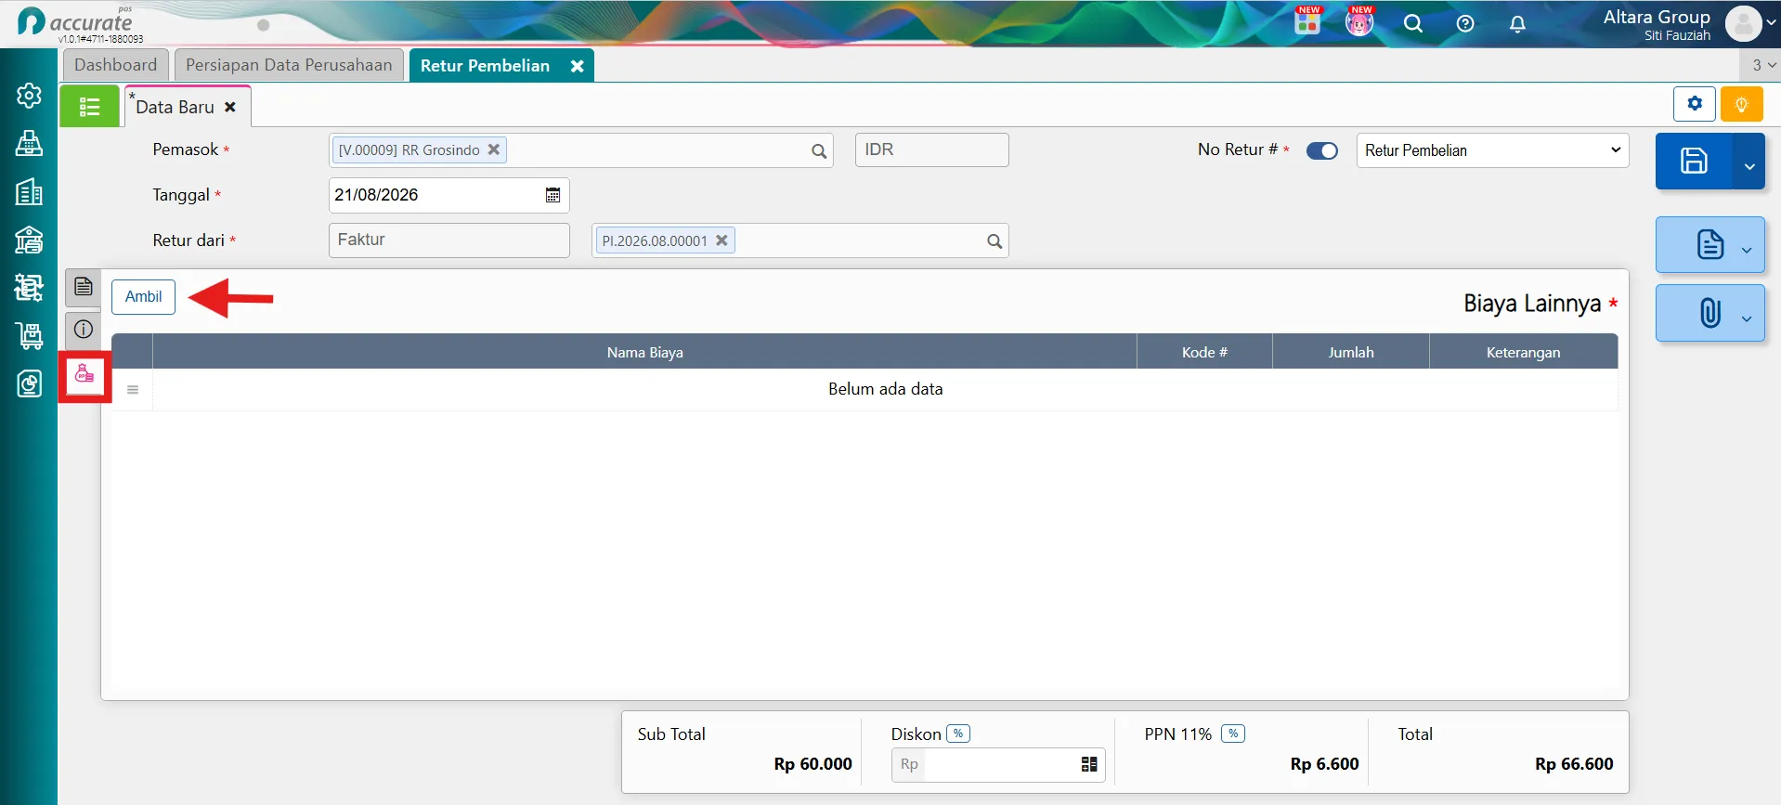Open the form settings gear button
Viewport: 1781px width, 805px height.
(1695, 104)
